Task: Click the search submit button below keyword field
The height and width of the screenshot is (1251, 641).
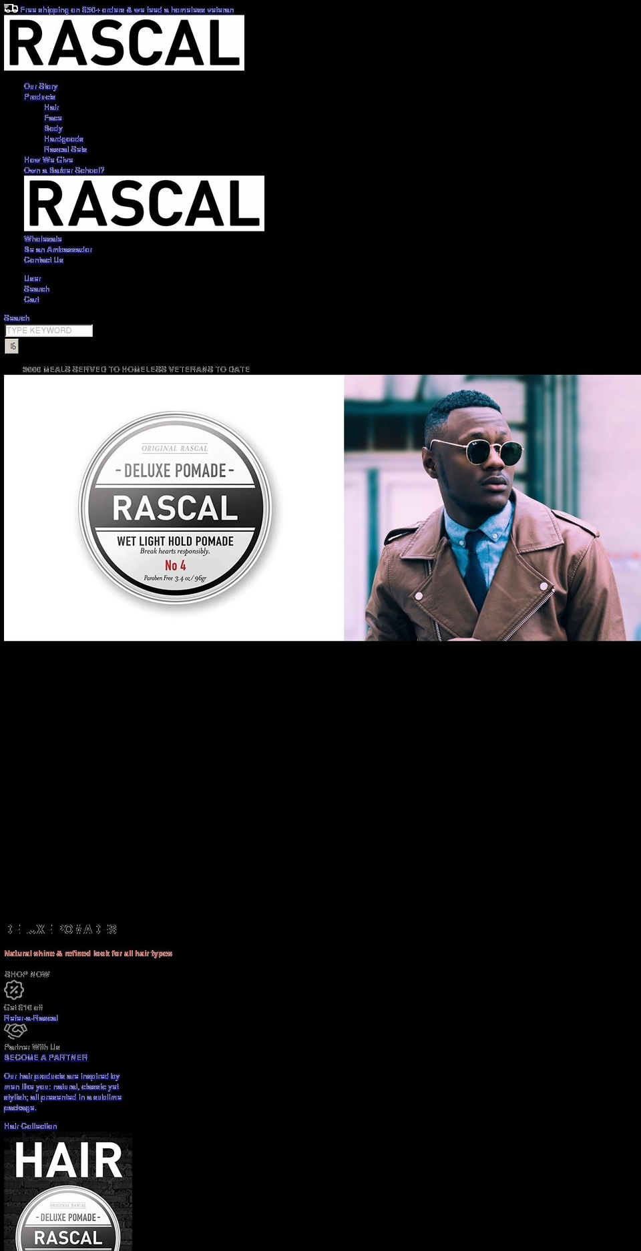Action: coord(12,346)
